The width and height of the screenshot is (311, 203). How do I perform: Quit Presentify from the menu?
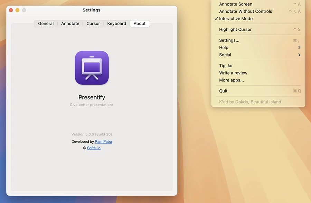pyautogui.click(x=223, y=91)
